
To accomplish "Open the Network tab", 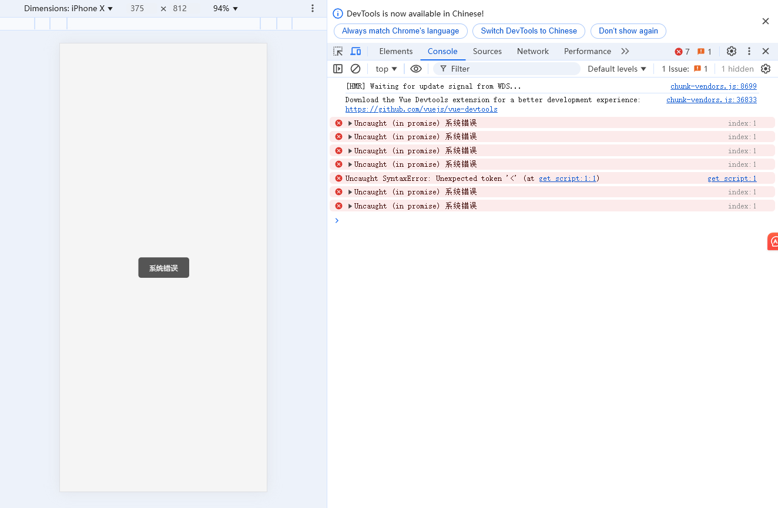I will click(533, 51).
